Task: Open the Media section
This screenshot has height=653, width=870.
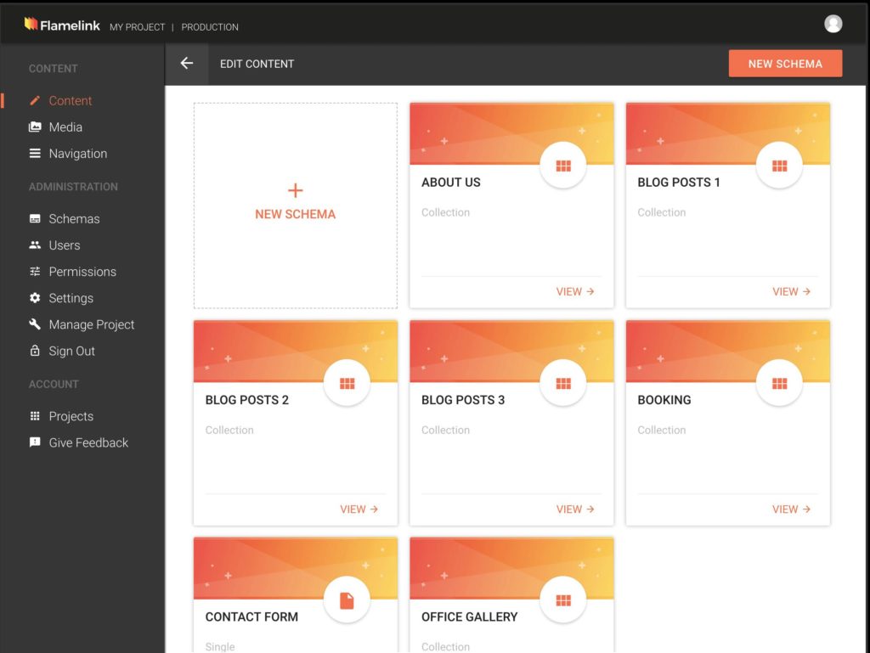Action: coord(65,127)
